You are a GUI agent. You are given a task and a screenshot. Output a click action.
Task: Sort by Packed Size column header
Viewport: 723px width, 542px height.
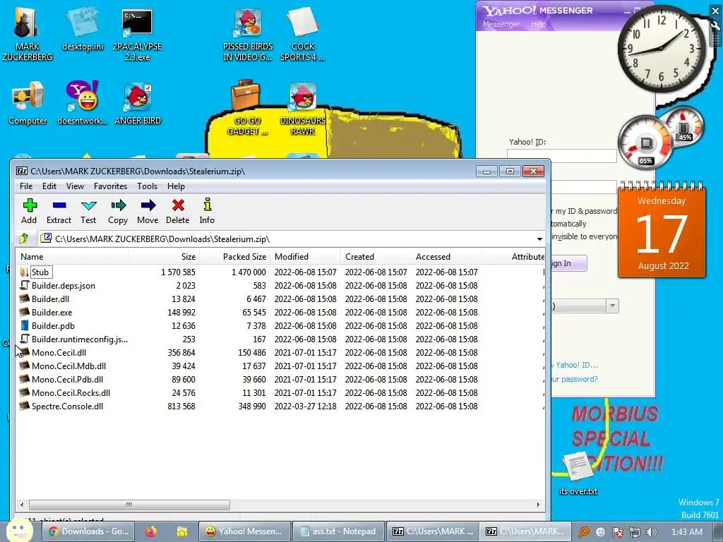[x=234, y=257]
